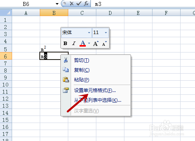Click the scissors cut icon
Viewport: 195px width, 141px height.
[x=66, y=60]
